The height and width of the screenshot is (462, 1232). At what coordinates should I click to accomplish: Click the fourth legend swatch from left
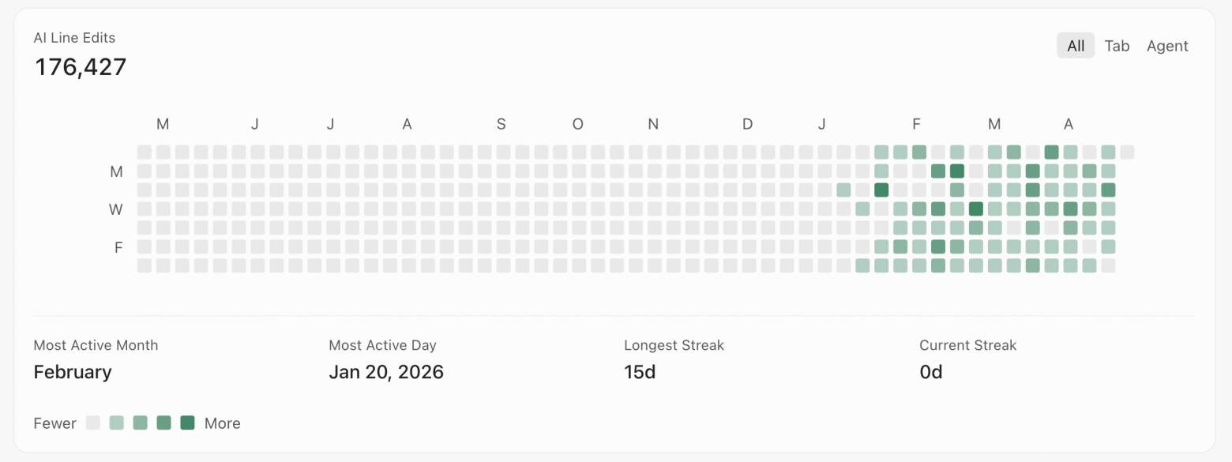tap(164, 423)
